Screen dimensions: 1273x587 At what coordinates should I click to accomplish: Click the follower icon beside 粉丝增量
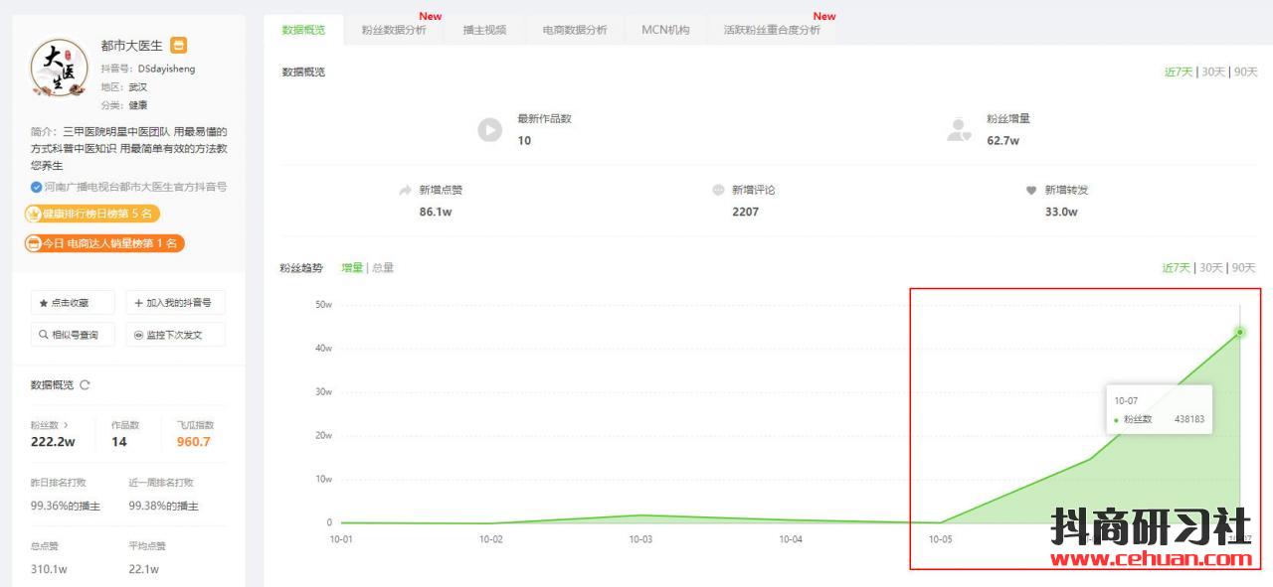[959, 129]
